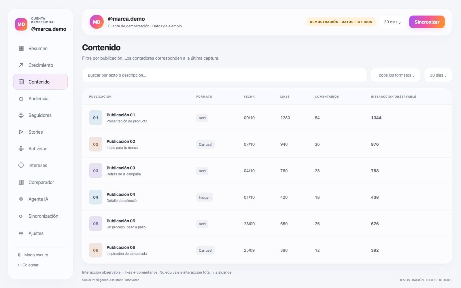Open the Todos los formatos dropdown
This screenshot has width=461, height=288.
(x=396, y=75)
